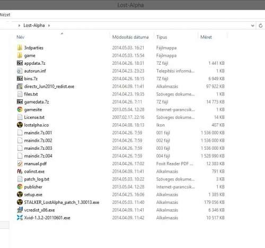265x248 pixels.
Task: Select the maindir.7z.001 file icon
Action: pyautogui.click(x=20, y=133)
